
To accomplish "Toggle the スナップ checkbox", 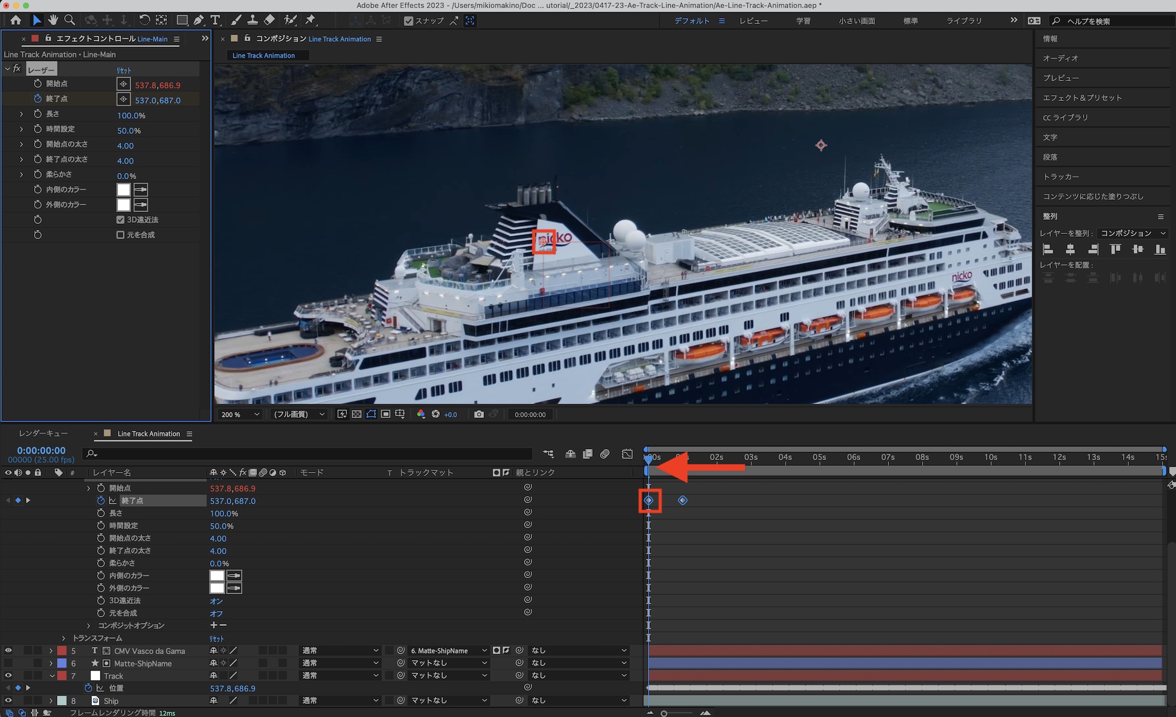I will tap(409, 21).
